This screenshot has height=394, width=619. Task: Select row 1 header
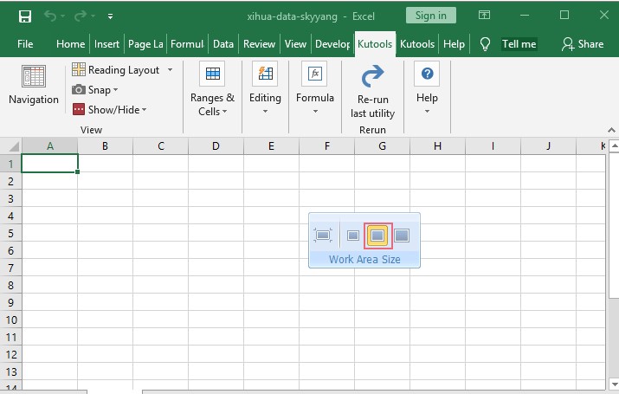pyautogui.click(x=11, y=164)
